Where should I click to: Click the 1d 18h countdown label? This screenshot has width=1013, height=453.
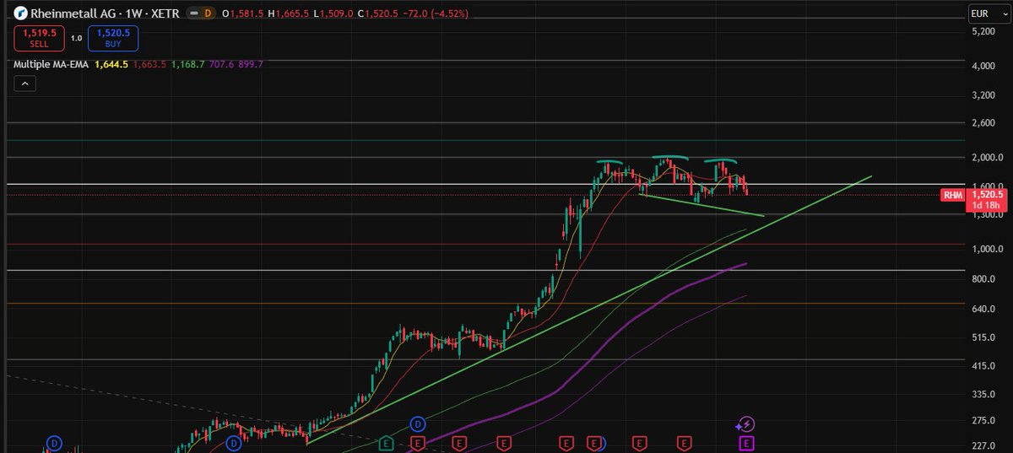987,206
